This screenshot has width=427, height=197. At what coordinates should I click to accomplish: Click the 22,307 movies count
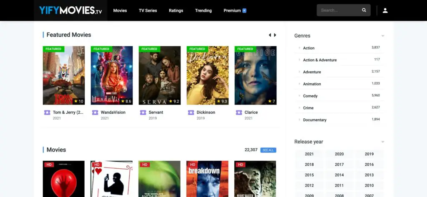(251, 150)
